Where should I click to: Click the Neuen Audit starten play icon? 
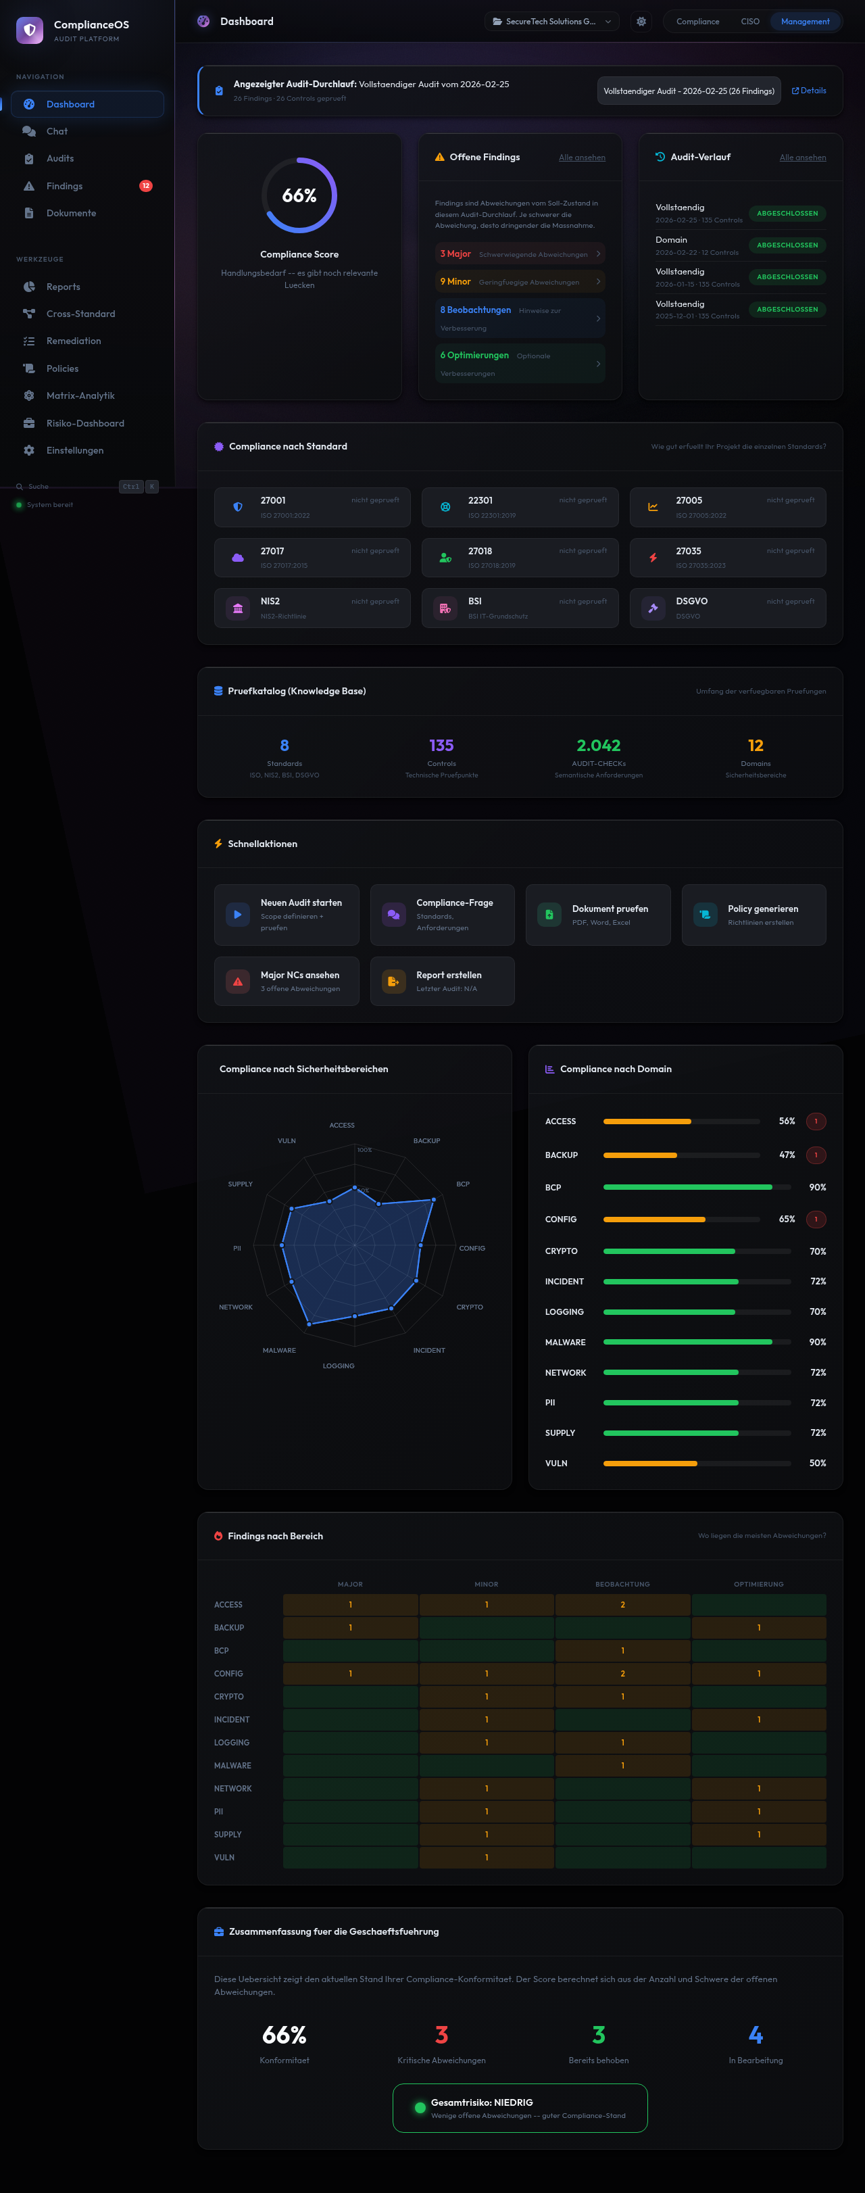click(x=237, y=915)
